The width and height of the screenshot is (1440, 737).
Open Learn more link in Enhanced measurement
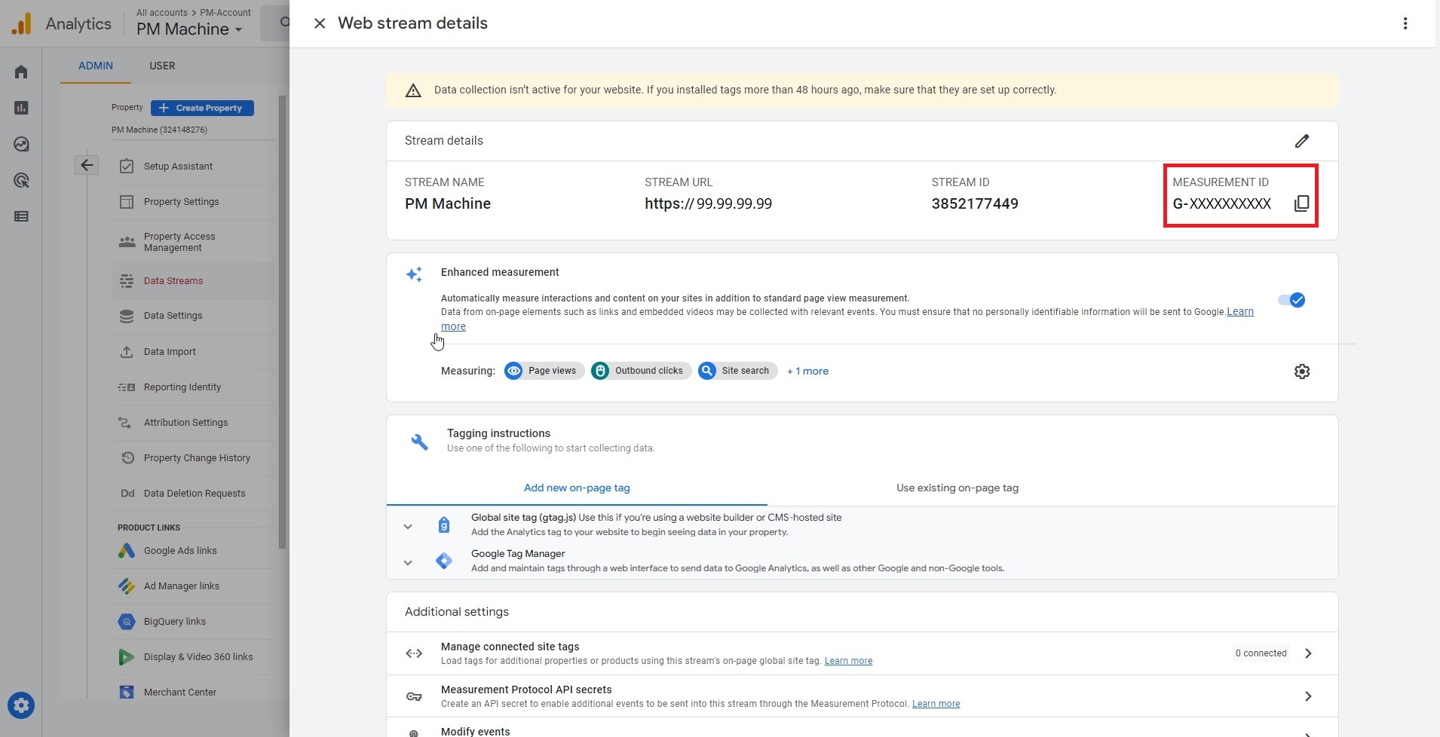(1240, 312)
